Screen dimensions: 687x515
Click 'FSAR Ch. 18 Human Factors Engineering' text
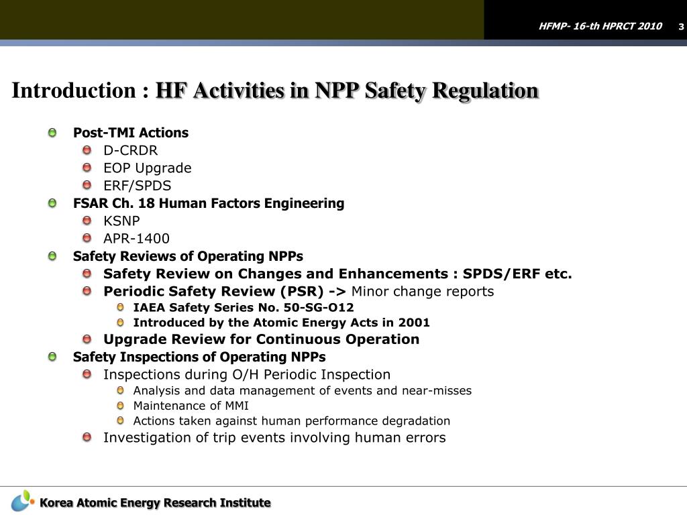[x=209, y=203]
